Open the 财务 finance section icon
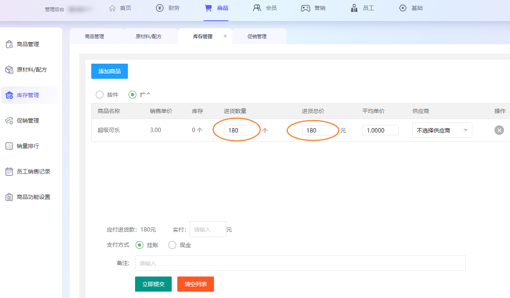 160,8
